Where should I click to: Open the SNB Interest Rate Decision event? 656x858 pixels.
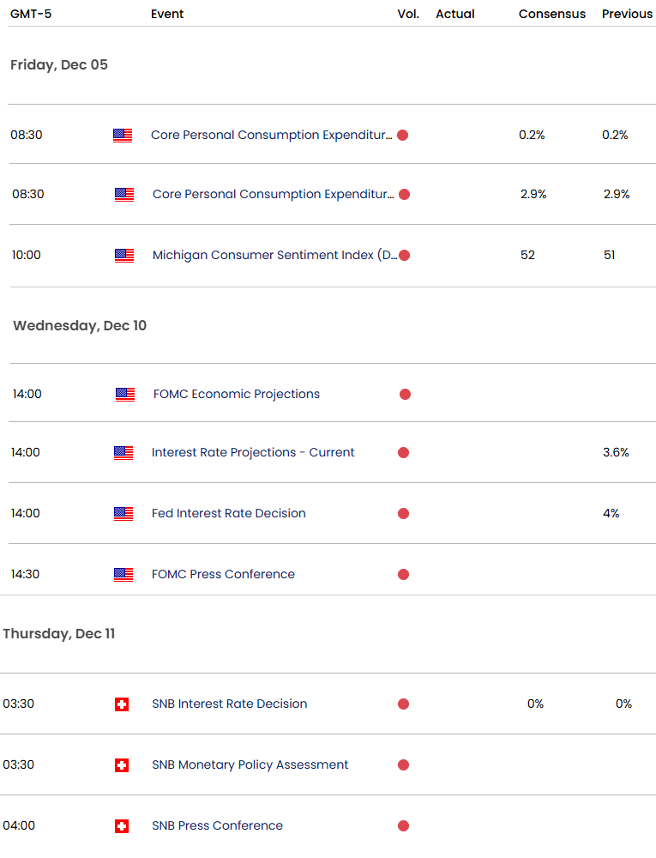(229, 704)
